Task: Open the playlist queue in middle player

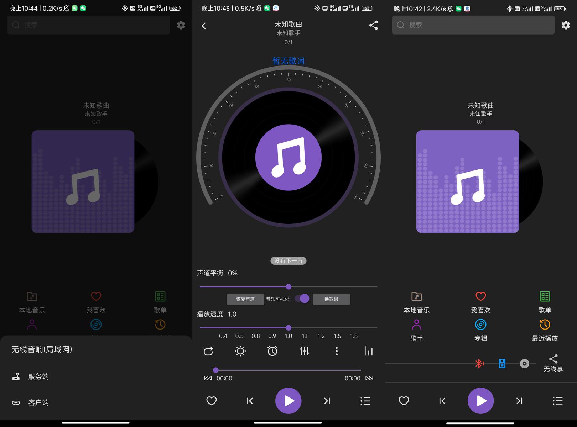Action: tap(365, 401)
